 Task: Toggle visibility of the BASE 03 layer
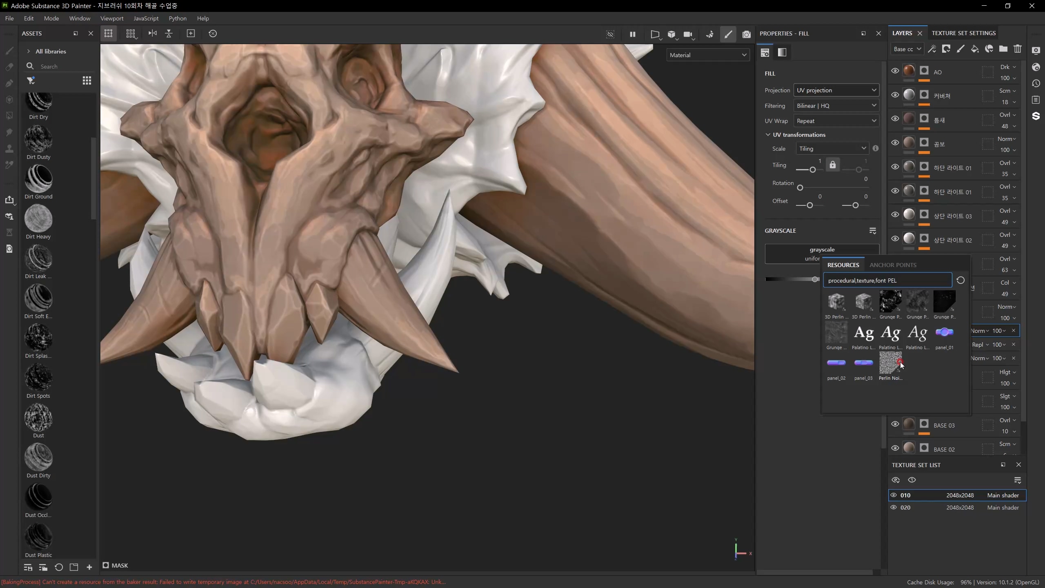click(x=895, y=424)
